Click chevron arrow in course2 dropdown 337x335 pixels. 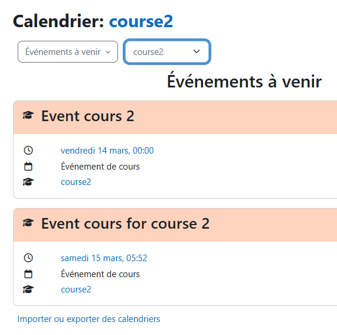[197, 51]
